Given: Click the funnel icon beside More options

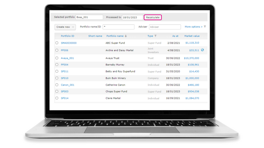Looking at the screenshot, I should point(205,27).
